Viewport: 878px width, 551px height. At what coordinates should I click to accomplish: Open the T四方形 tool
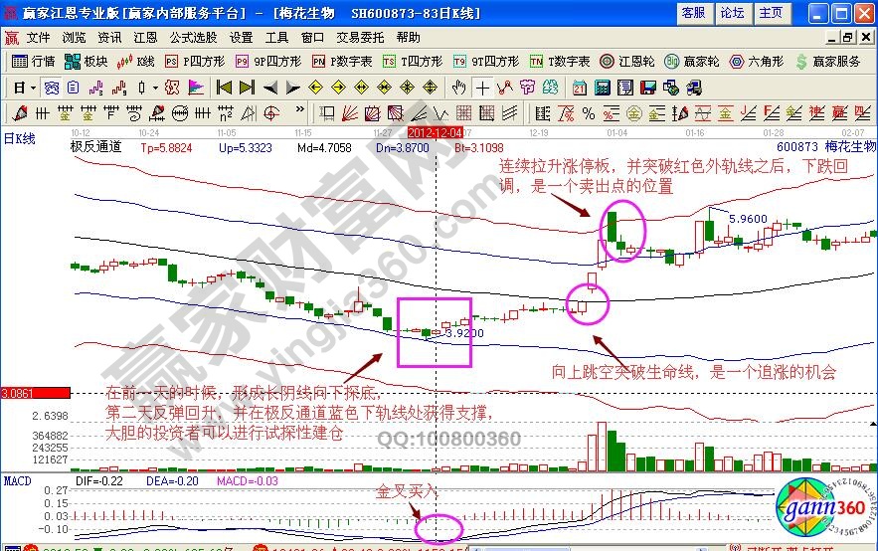(413, 62)
